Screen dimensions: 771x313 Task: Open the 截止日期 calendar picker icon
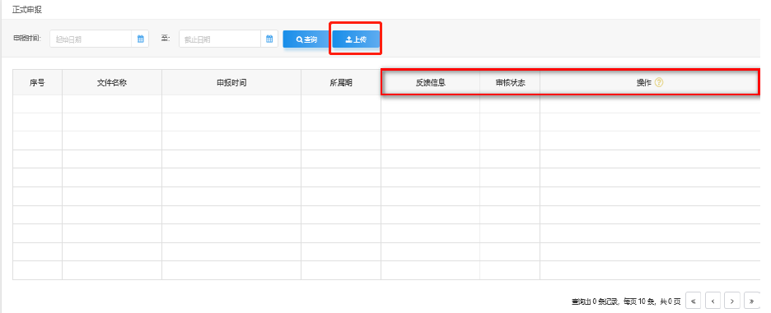pos(269,39)
